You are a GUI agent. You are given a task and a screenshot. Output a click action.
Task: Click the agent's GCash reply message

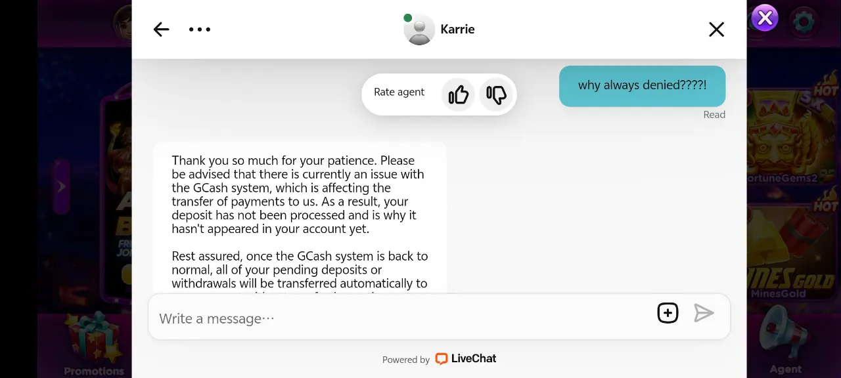(300, 217)
